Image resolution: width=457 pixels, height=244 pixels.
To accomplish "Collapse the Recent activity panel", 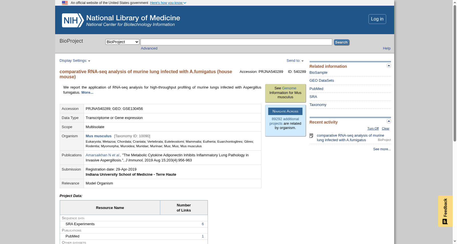I will 389,121.
